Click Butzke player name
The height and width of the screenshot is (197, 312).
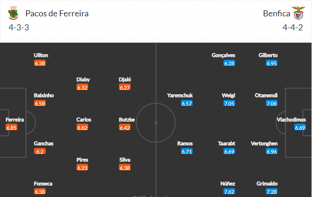(127, 120)
